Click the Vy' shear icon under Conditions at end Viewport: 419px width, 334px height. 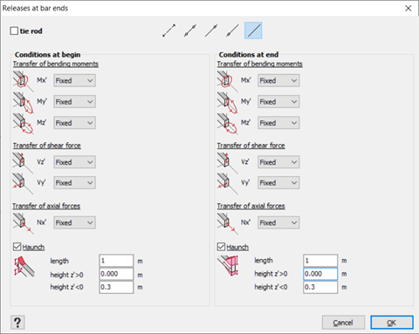pyautogui.click(x=227, y=184)
